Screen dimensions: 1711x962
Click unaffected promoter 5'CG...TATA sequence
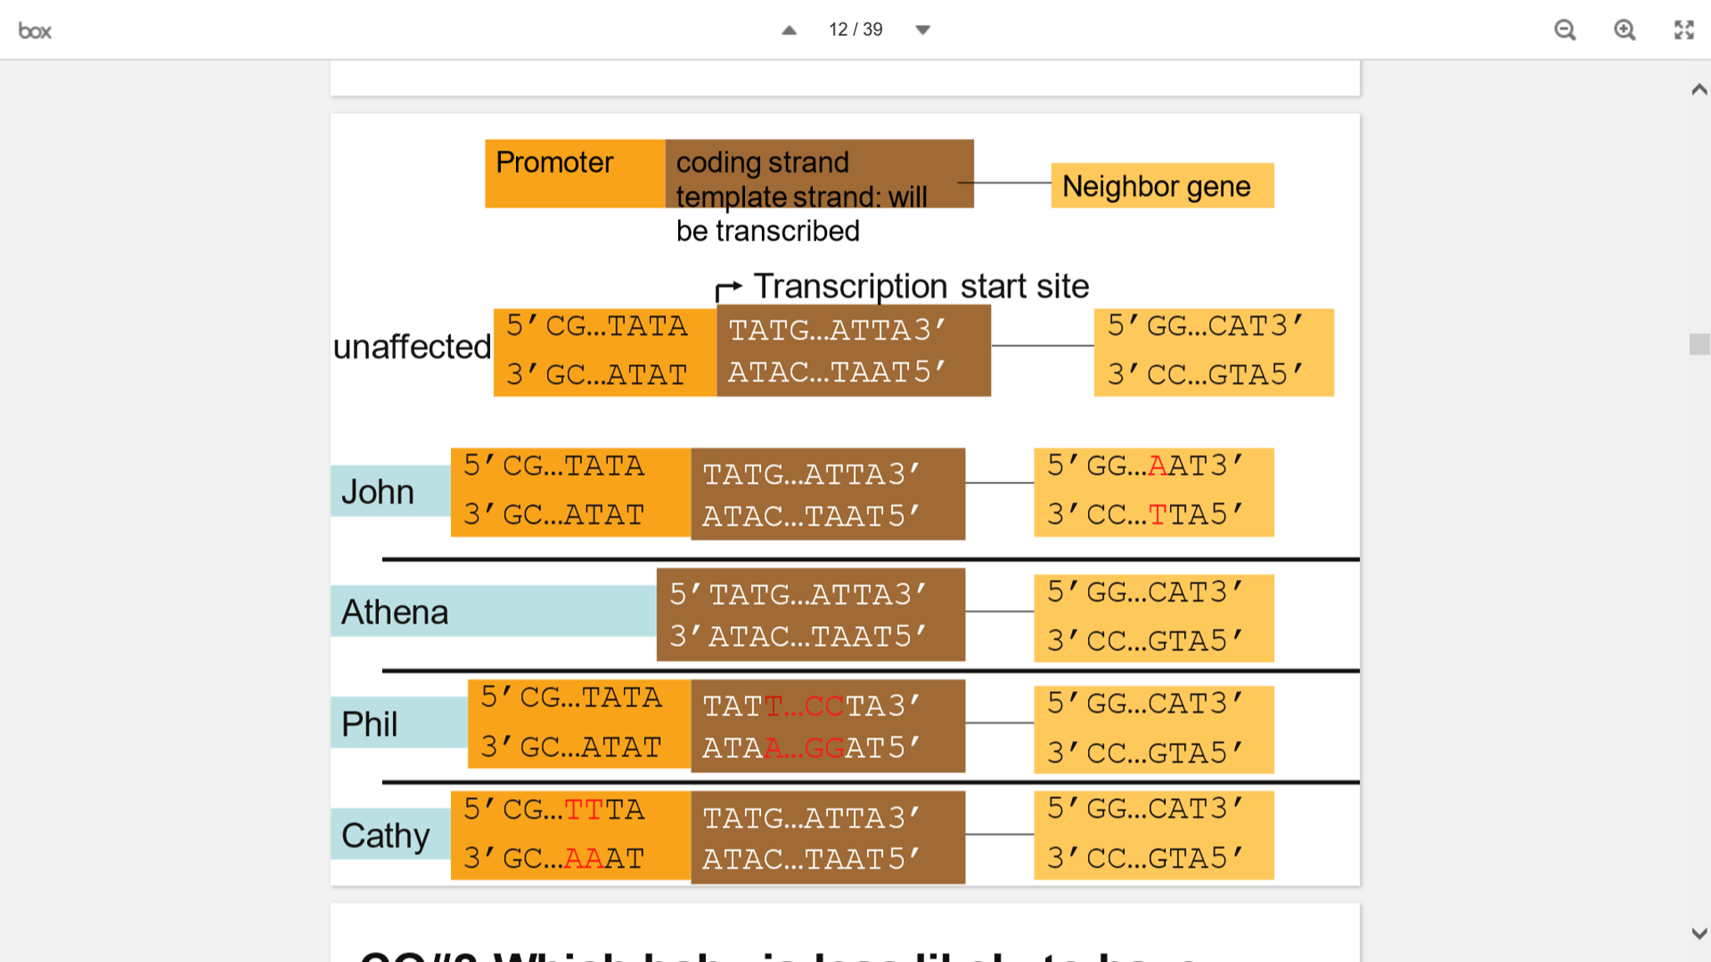click(596, 325)
